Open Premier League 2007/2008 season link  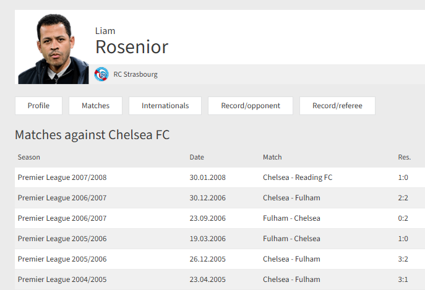(62, 177)
